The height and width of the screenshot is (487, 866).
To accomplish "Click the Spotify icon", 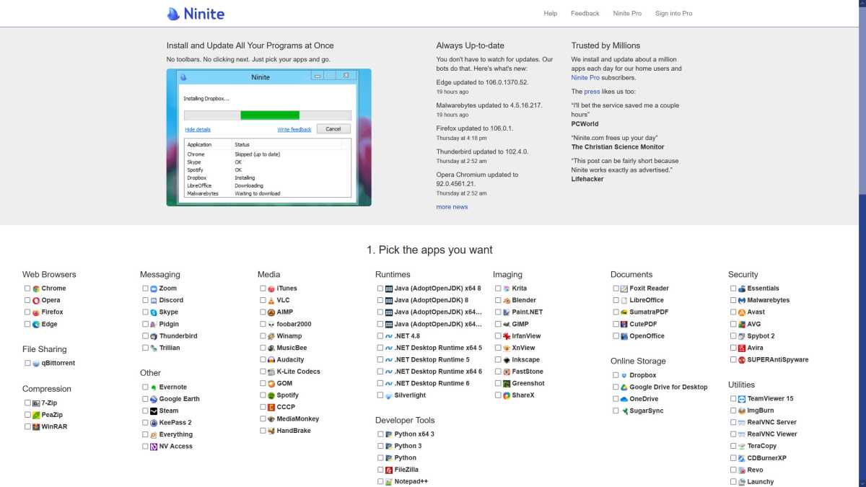I will coord(271,395).
